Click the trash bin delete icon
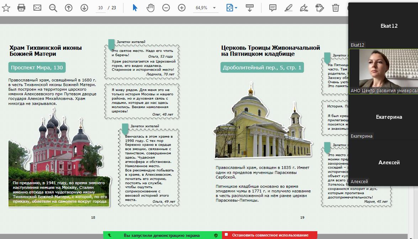This screenshot has width=418, height=239. (335, 8)
